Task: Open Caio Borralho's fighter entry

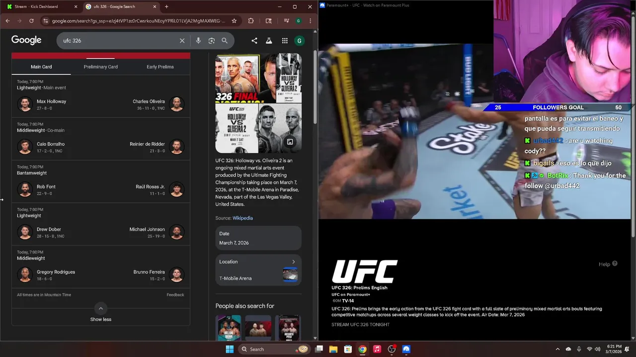Action: click(x=41, y=147)
